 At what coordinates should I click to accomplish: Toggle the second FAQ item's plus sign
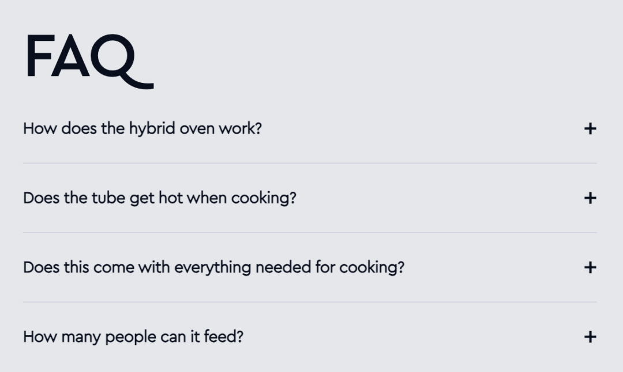(x=590, y=198)
